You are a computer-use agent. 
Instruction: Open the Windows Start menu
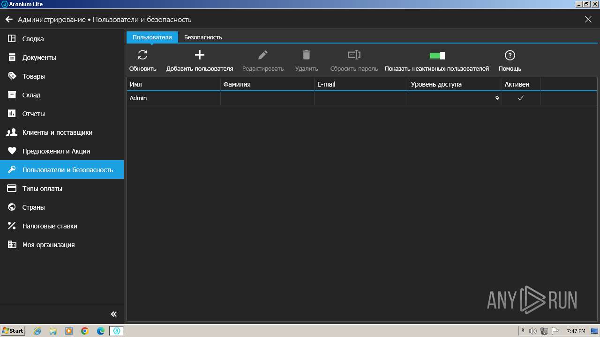(x=13, y=331)
